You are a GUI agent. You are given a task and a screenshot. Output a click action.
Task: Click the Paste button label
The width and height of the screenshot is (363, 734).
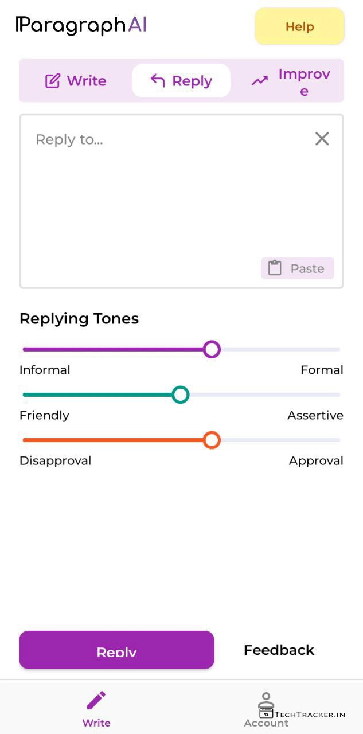click(x=307, y=268)
